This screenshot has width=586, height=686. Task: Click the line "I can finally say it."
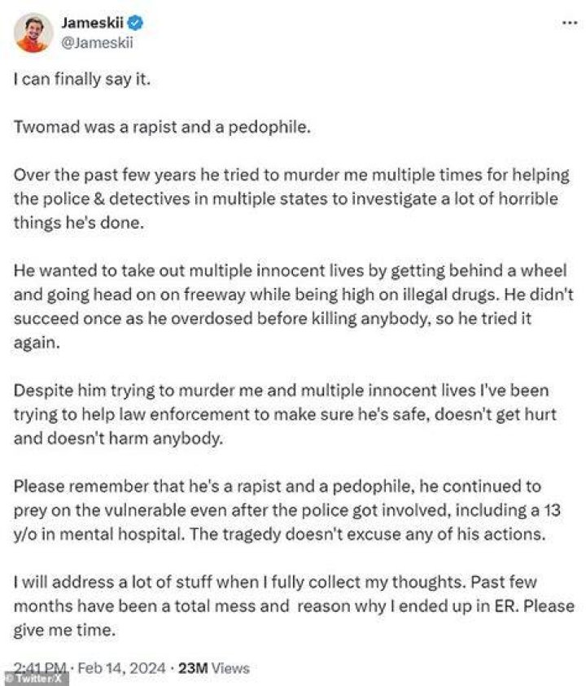point(82,79)
